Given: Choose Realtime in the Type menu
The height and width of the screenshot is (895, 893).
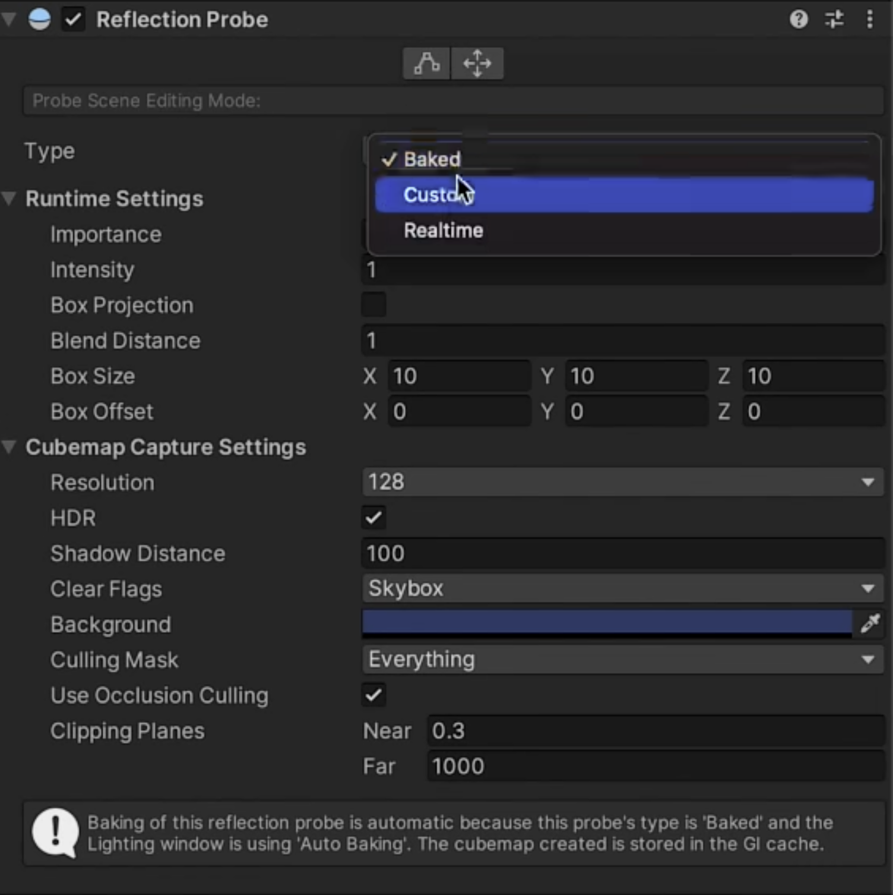Looking at the screenshot, I should pos(444,231).
